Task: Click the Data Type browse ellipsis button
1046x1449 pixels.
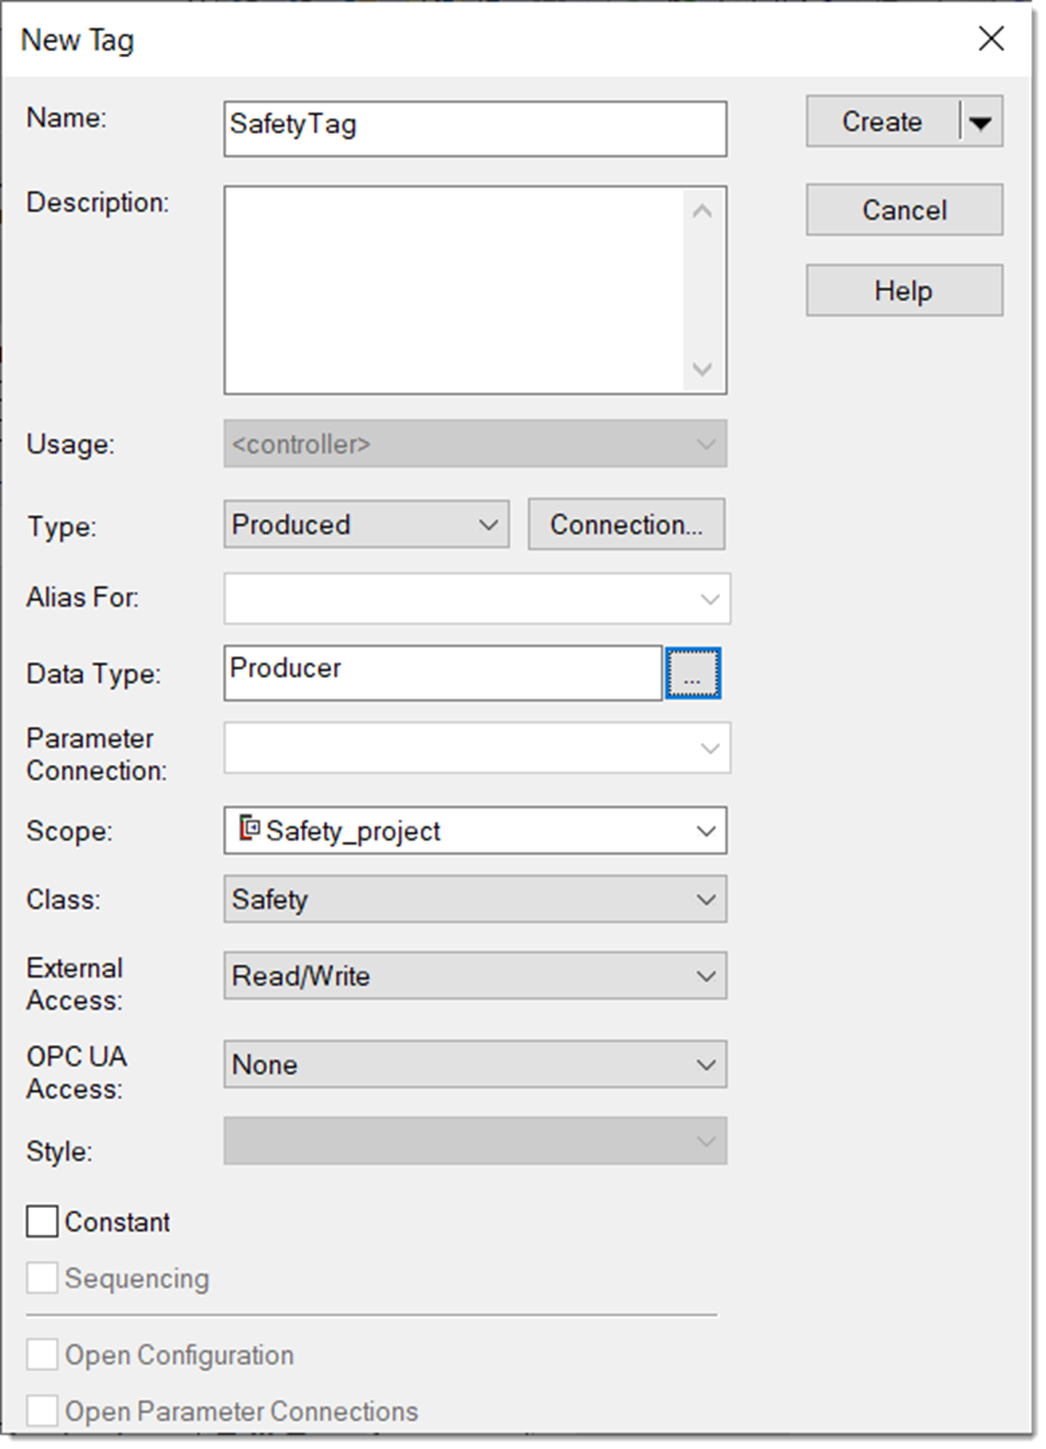Action: pyautogui.click(x=692, y=673)
